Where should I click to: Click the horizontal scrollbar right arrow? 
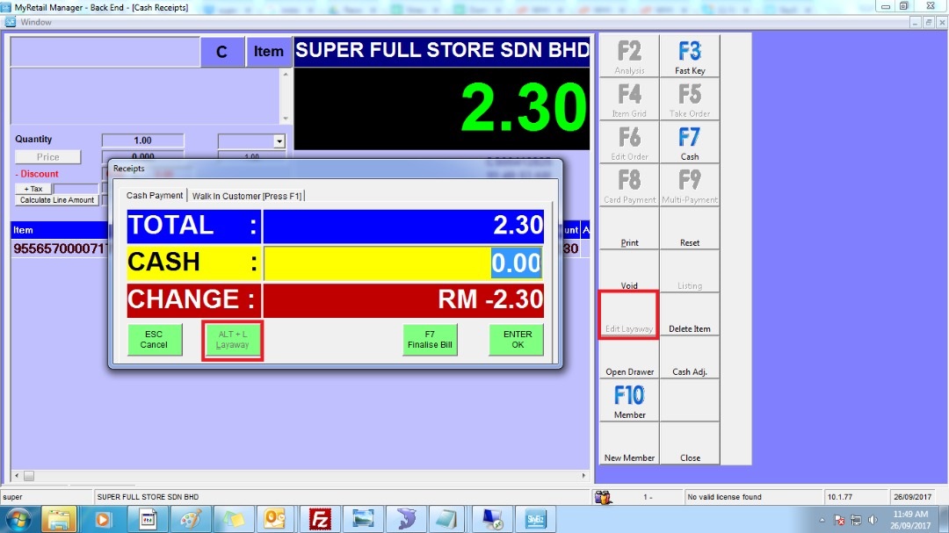pyautogui.click(x=583, y=476)
